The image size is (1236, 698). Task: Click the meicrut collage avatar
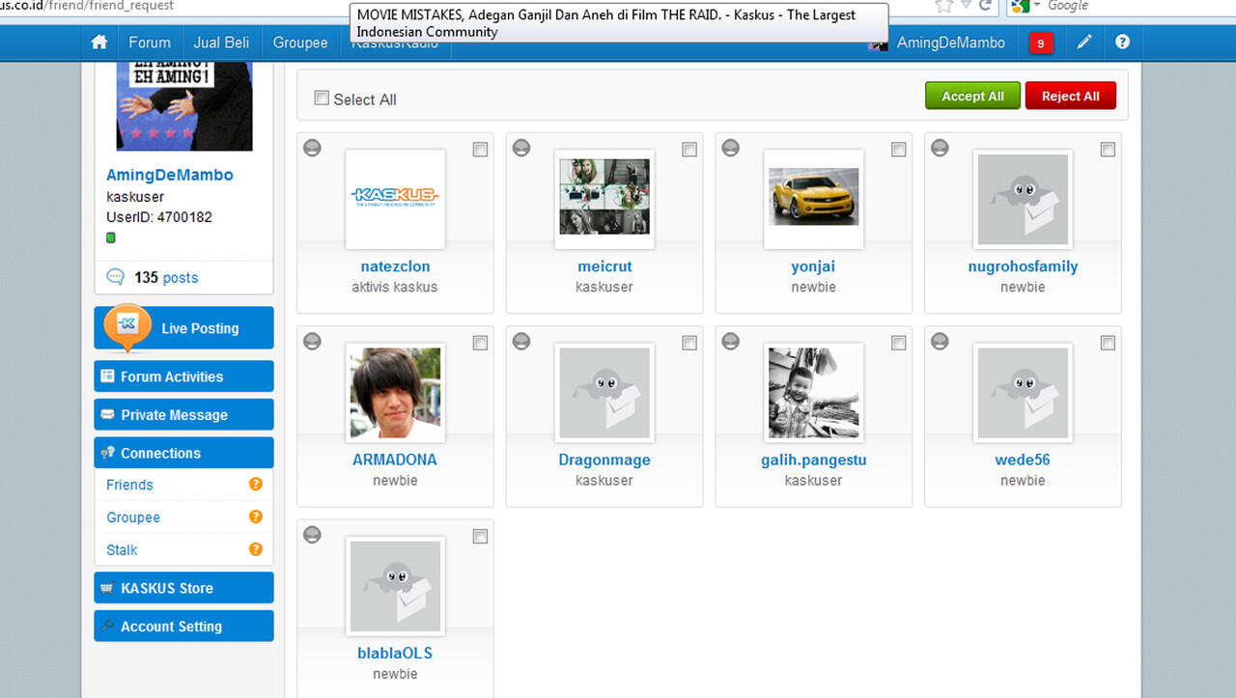[x=604, y=199]
